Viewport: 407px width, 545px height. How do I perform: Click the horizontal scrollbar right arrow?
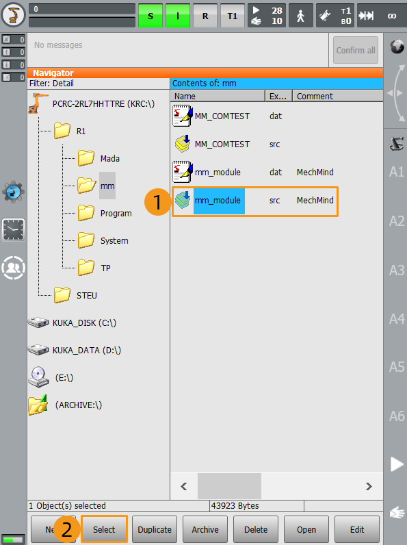pyautogui.click(x=369, y=486)
